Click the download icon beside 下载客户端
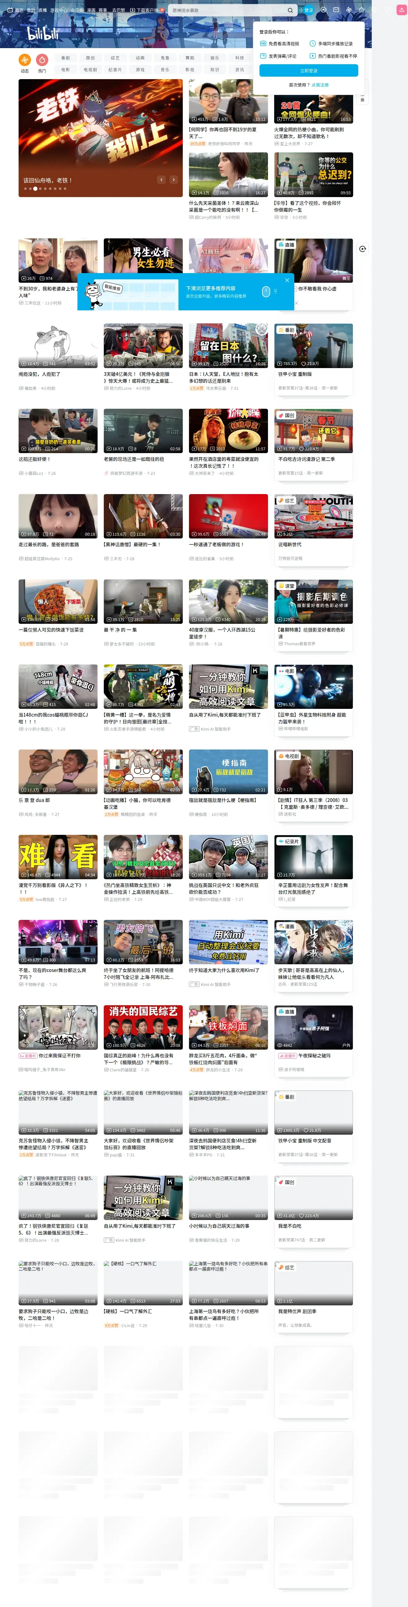The width and height of the screenshot is (408, 1607). 133,11
